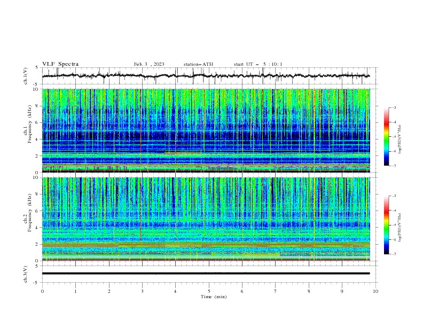Click the 'station=ATH' label
The width and height of the screenshot is (423, 327).
coord(198,64)
